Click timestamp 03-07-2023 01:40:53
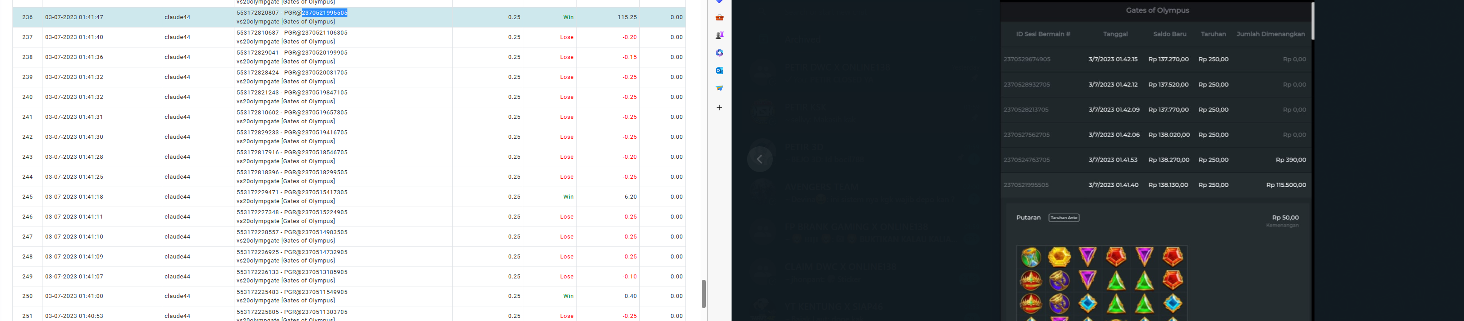Viewport: 1464px width, 321px height. (74, 316)
